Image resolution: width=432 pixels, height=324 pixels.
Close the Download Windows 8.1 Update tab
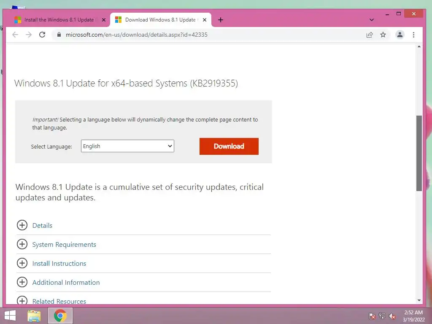click(x=205, y=20)
